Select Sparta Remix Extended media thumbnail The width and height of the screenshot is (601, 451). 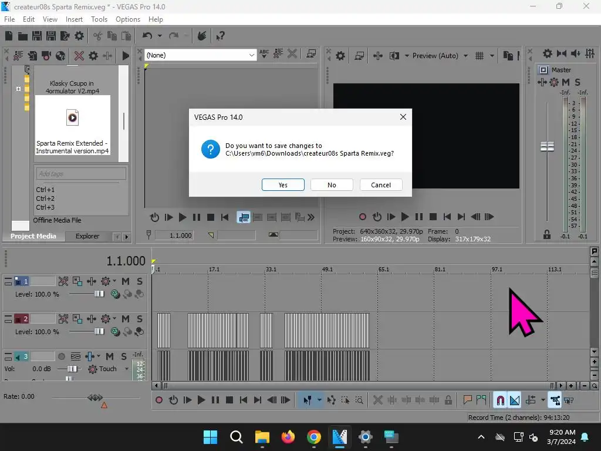72,125
